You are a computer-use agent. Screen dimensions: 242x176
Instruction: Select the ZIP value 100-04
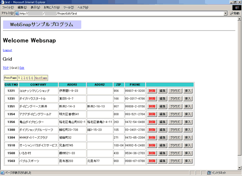click(x=119, y=145)
